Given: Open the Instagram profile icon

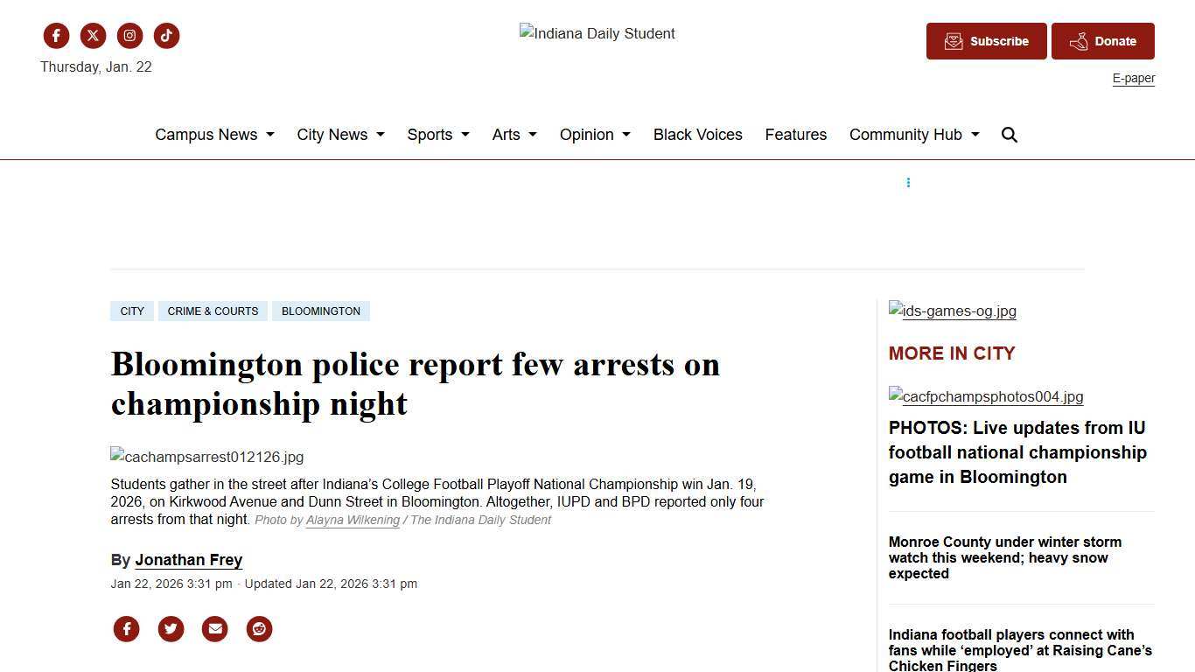Looking at the screenshot, I should pyautogui.click(x=129, y=36).
